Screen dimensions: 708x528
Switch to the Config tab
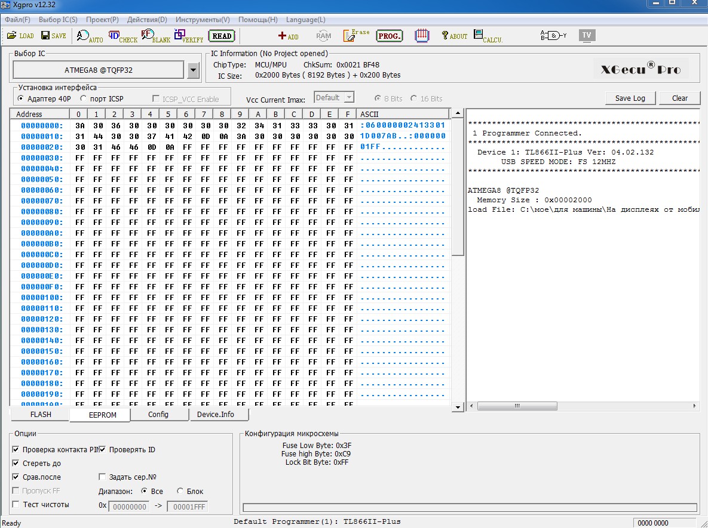[158, 415]
